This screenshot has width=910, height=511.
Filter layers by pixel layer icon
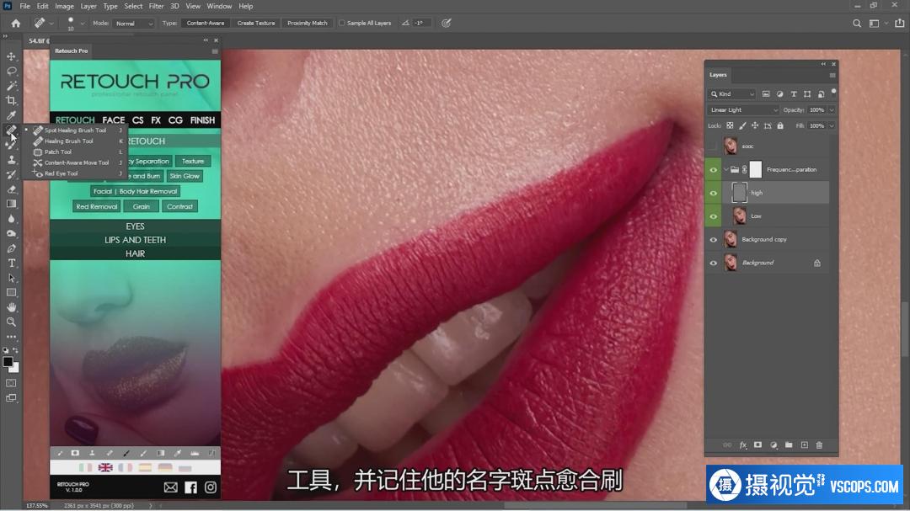pyautogui.click(x=766, y=94)
